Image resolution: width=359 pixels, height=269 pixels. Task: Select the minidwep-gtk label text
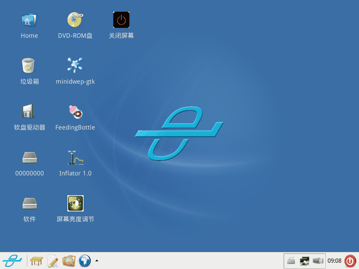75,82
